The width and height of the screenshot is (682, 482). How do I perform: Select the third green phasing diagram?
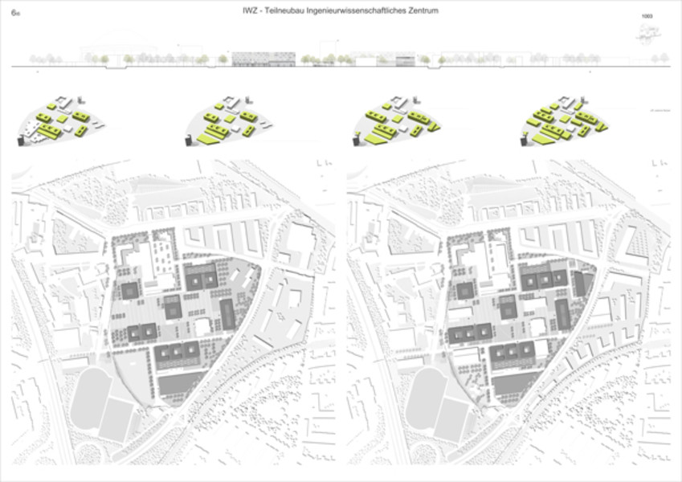(397, 125)
